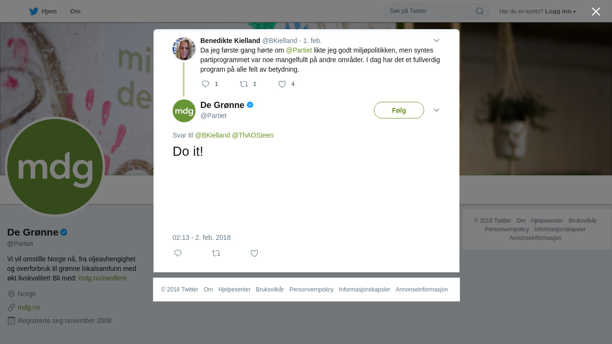The width and height of the screenshot is (612, 344).
Task: Follow De Grønne with Følg button
Action: point(399,110)
